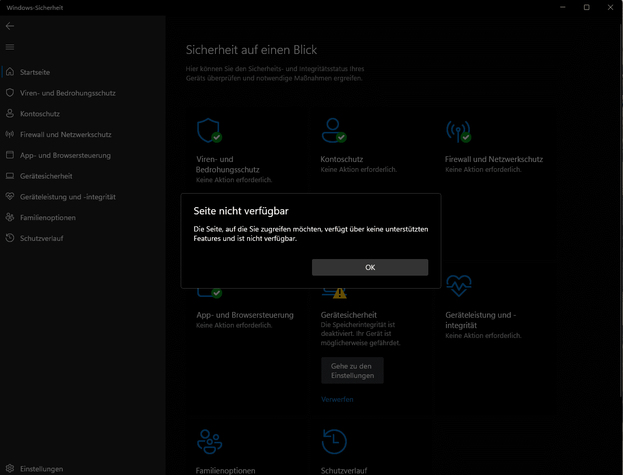Click the yellow warning triangle on Gerätesicherheit
Viewport: 623px width, 475px height.
340,293
